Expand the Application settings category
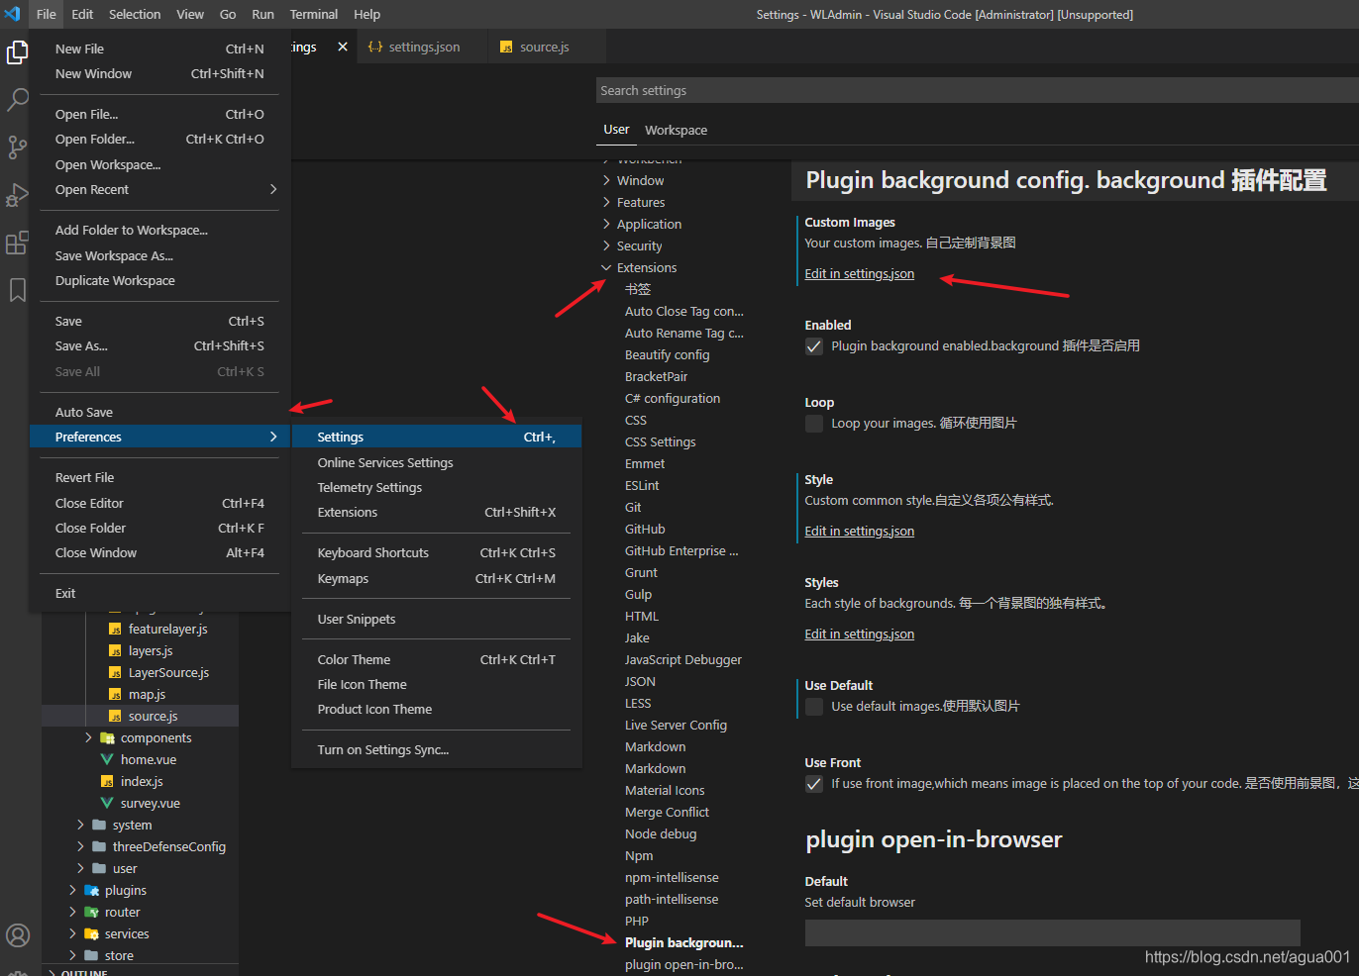 tap(606, 224)
